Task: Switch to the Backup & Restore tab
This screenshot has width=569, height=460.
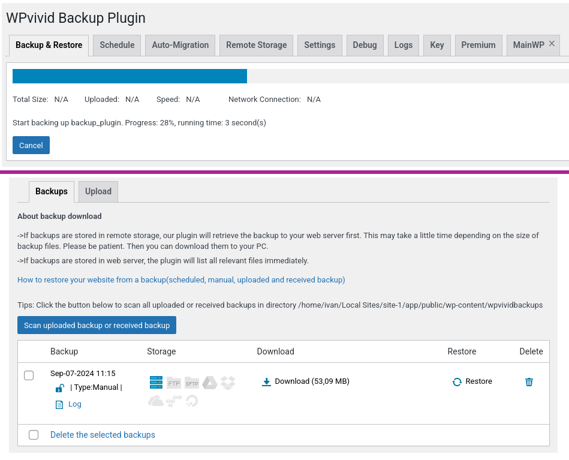Action: (49, 46)
